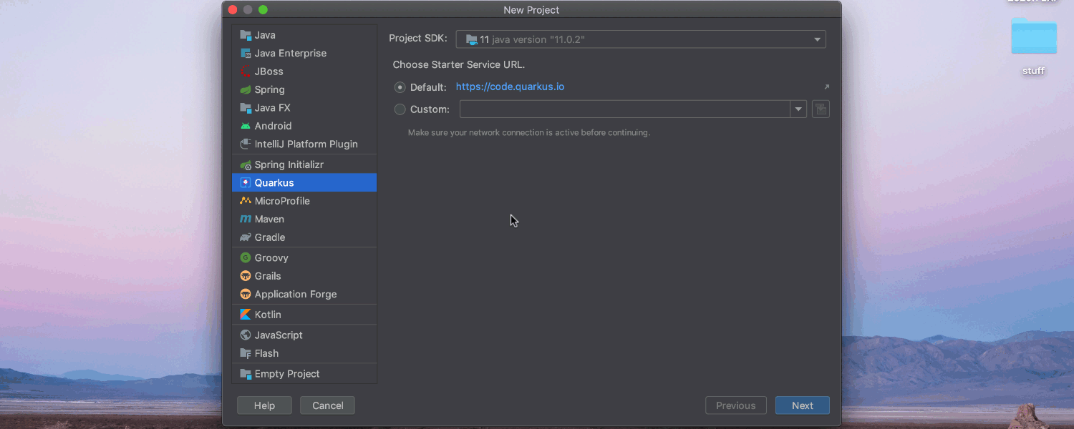Click the JBoss icon
The width and height of the screenshot is (1074, 429).
coord(246,71)
